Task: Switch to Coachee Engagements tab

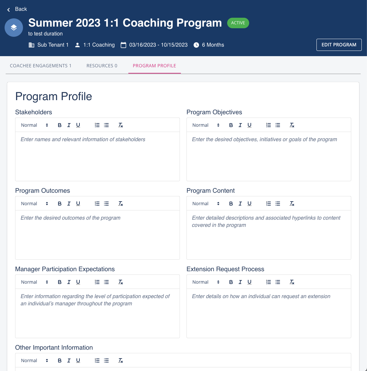Action: [x=41, y=66]
